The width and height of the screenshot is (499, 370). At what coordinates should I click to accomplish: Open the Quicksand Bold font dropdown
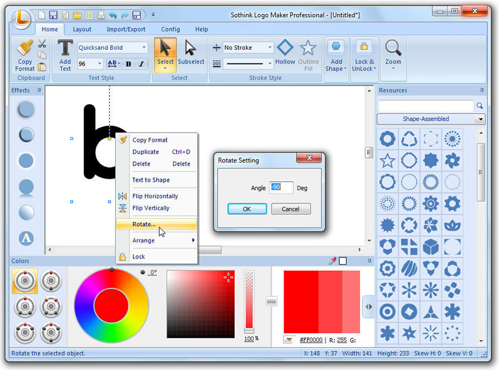[x=145, y=47]
